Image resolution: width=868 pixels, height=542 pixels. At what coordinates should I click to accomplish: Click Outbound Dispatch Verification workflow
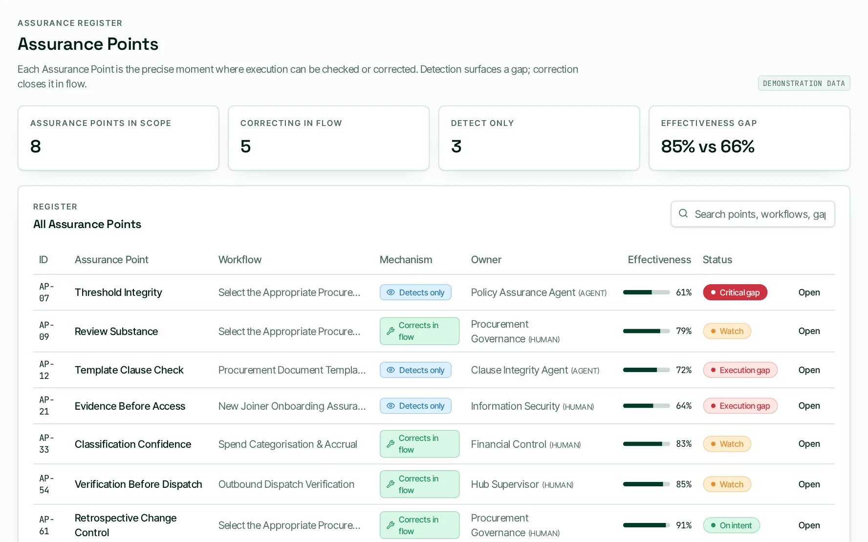286,484
